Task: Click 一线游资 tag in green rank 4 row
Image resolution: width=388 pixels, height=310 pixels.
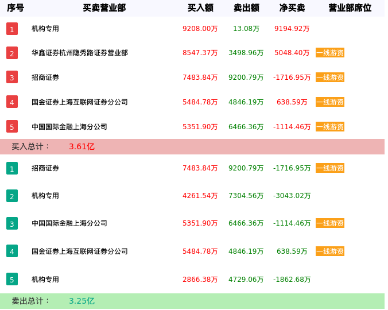Action: click(x=330, y=251)
